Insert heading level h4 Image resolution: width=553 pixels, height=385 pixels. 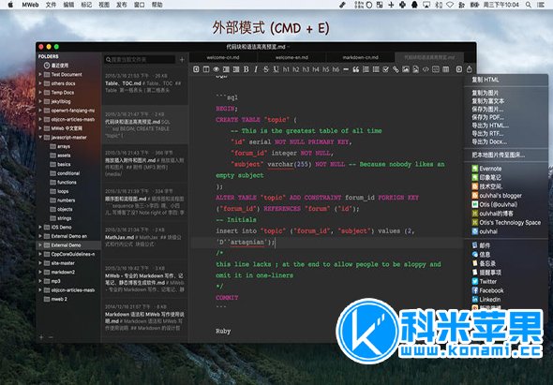316,69
